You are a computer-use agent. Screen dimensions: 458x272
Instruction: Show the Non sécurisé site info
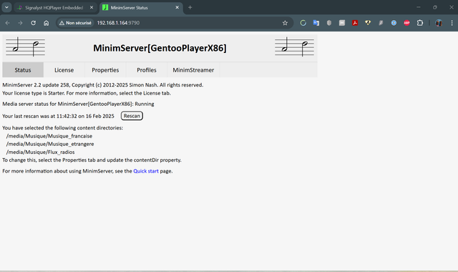[75, 23]
